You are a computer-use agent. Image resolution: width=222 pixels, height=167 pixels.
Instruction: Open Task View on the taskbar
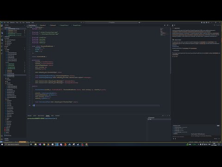coord(31,144)
